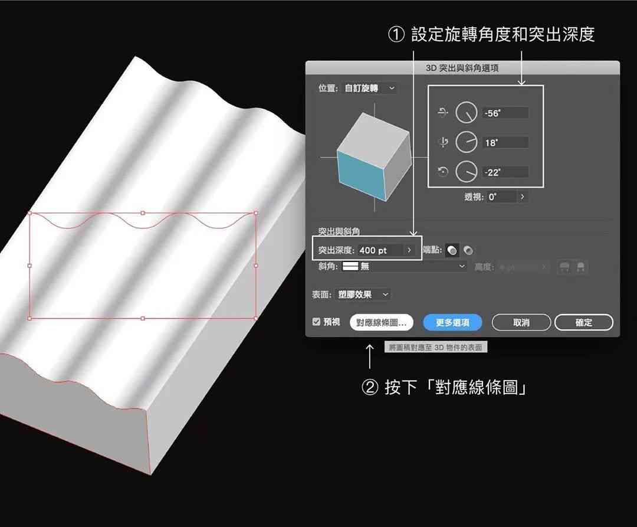637x527 pixels.
Task: Click the 透視 perspective 0° field
Action: pos(502,197)
